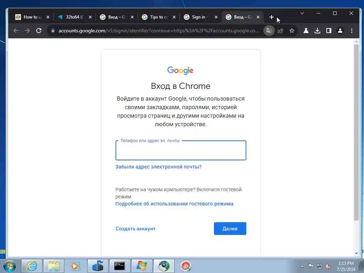Open the network tray icon
The image size is (364, 273).
click(320, 266)
